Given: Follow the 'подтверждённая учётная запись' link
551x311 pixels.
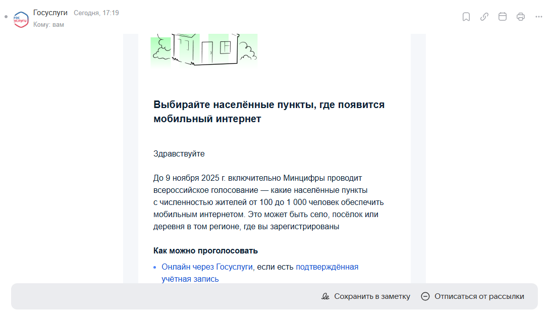Looking at the screenshot, I should (x=326, y=267).
